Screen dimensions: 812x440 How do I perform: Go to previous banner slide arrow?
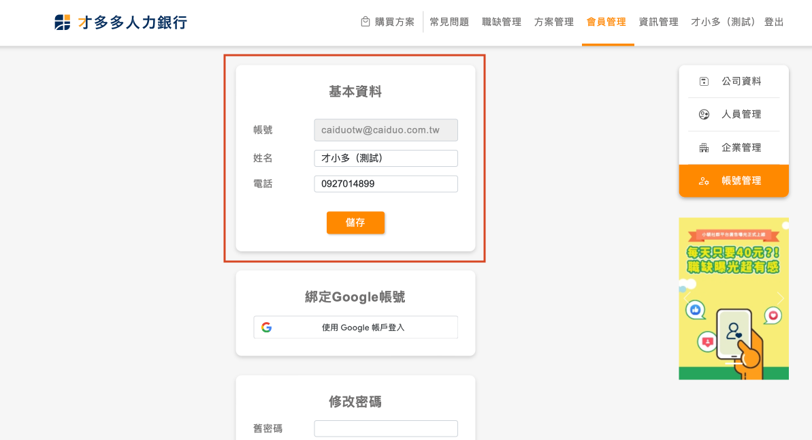click(687, 298)
